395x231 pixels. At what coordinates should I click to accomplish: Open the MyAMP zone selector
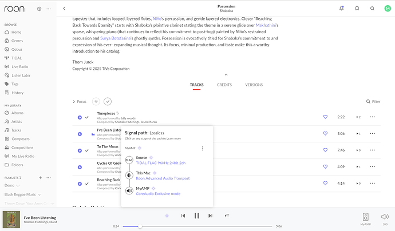pyautogui.click(x=366, y=218)
